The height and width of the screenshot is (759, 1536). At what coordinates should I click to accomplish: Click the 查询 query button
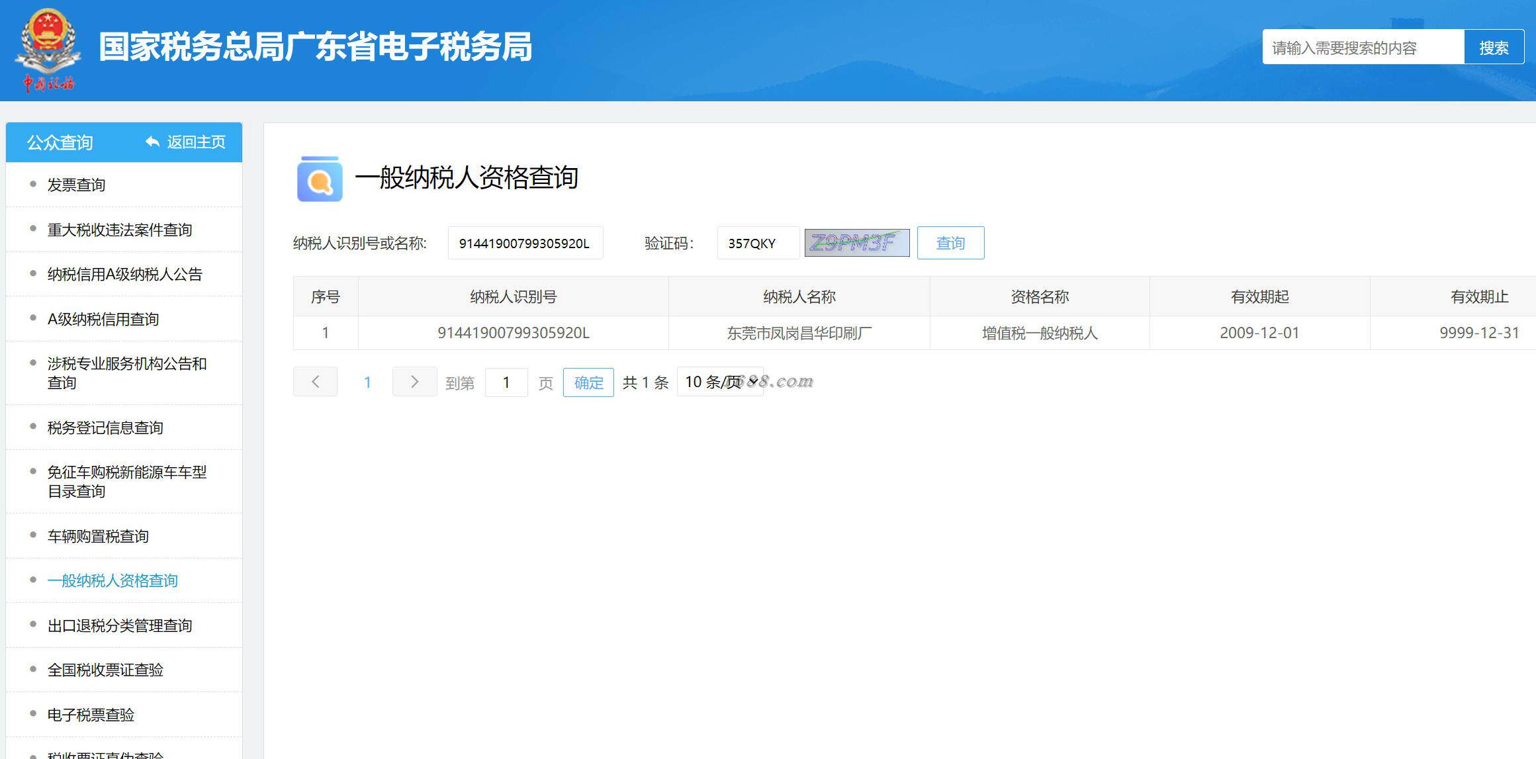pyautogui.click(x=950, y=243)
